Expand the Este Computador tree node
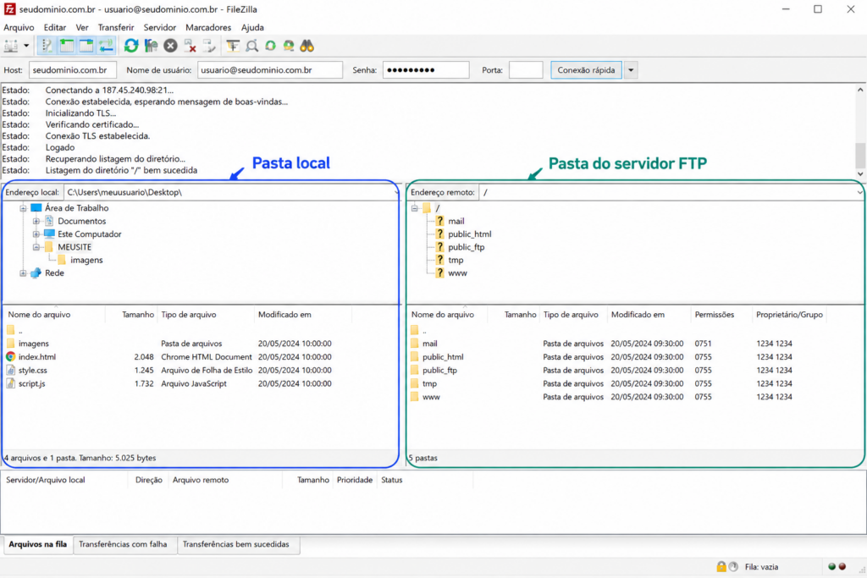Viewport: 867px width, 578px height. click(36, 234)
